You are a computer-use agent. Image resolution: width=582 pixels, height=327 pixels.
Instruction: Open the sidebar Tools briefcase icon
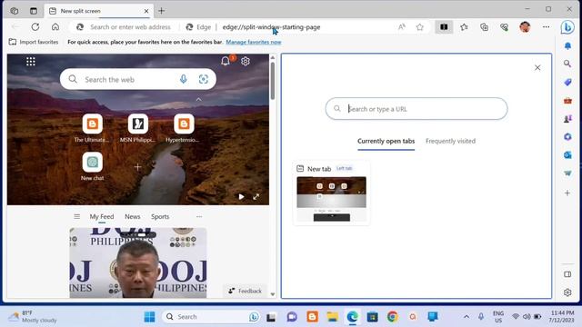[x=567, y=100]
